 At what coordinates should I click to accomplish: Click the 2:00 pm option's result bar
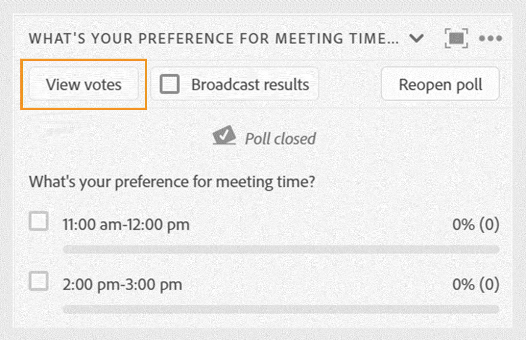pyautogui.click(x=281, y=309)
